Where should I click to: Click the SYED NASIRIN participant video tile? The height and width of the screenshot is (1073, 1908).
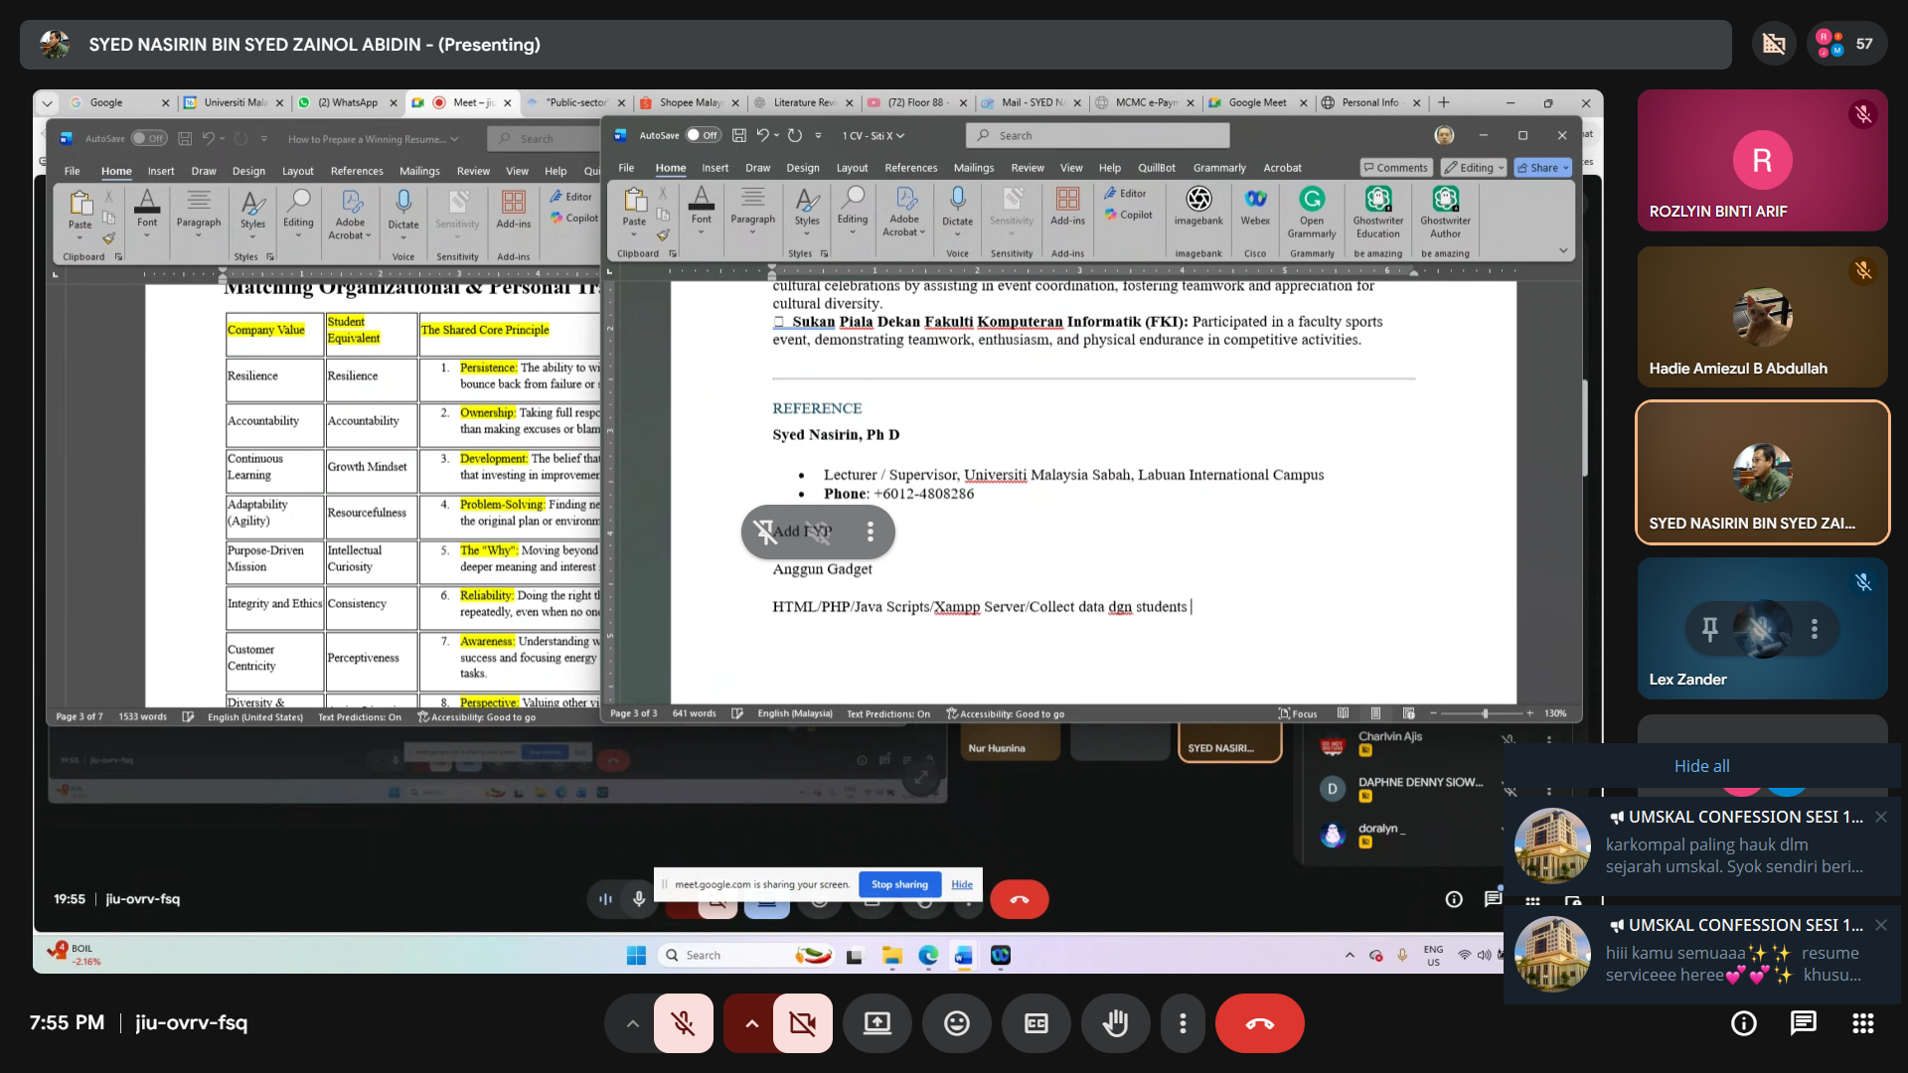[1762, 473]
